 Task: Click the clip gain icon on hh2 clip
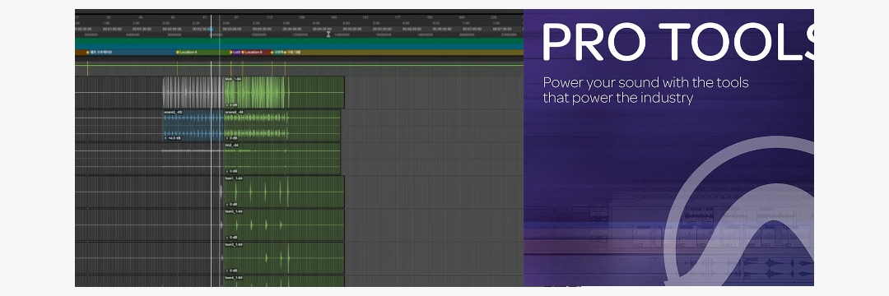pyautogui.click(x=228, y=171)
